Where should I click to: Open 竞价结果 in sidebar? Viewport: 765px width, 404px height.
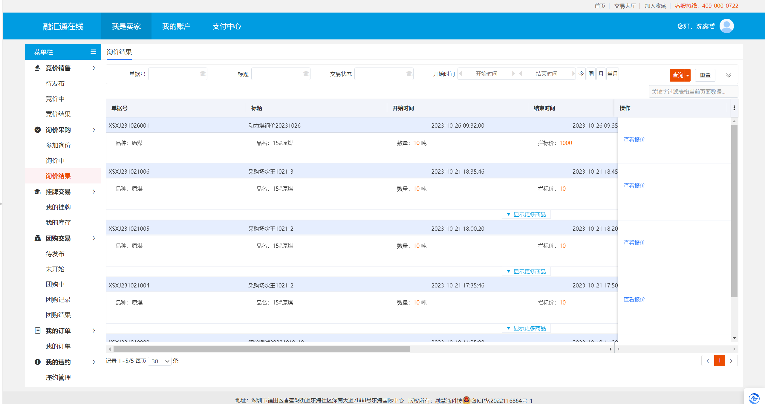[58, 114]
